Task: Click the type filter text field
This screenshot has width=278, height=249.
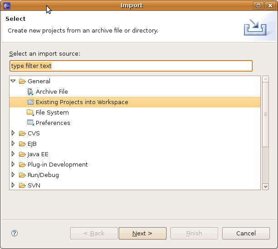Action: pyautogui.click(x=131, y=66)
